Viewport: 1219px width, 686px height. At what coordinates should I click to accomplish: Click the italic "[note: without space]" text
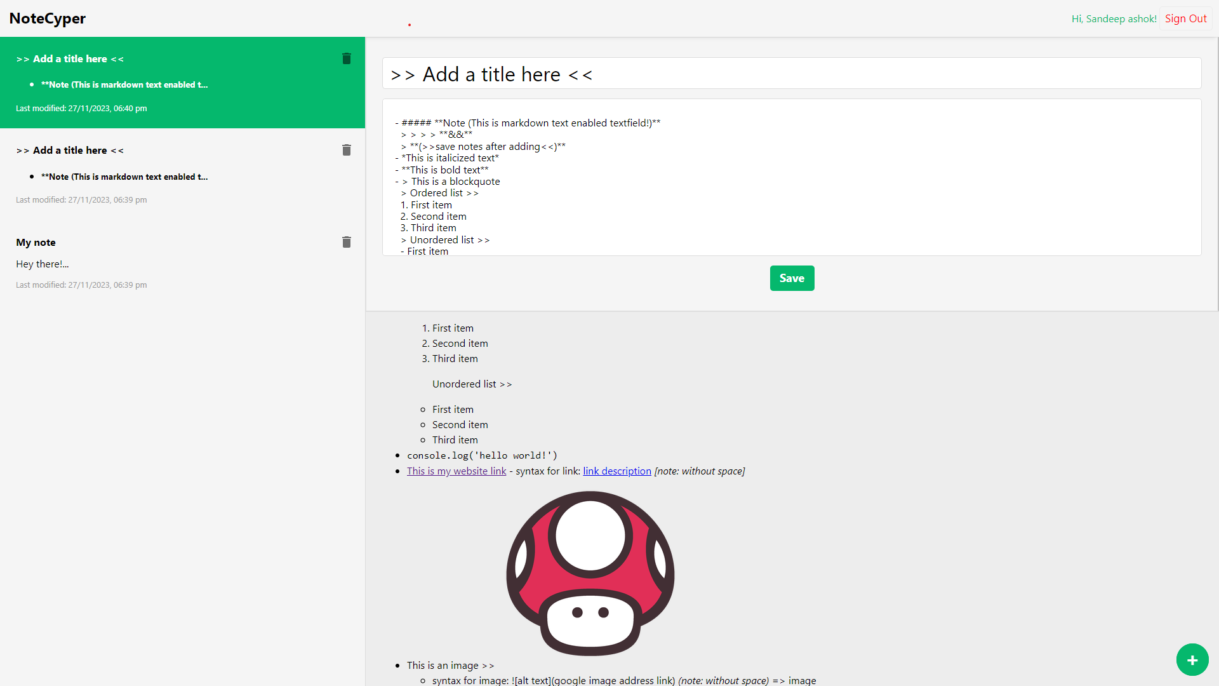(700, 471)
